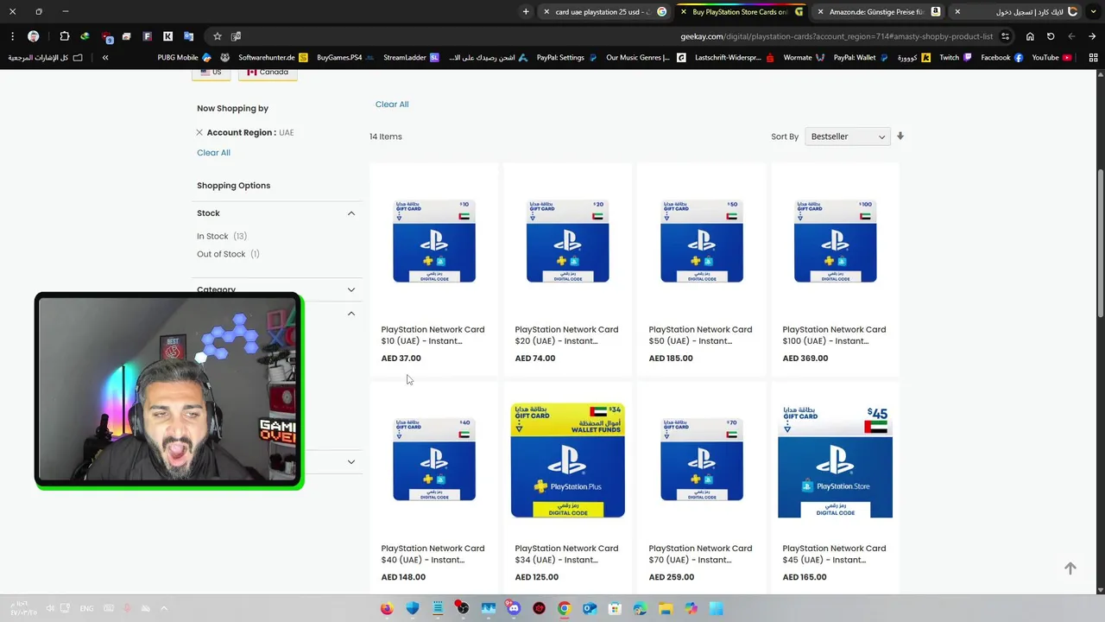This screenshot has height=622, width=1105.
Task: Open the $20 UAE PlayStation card image
Action: tap(568, 241)
